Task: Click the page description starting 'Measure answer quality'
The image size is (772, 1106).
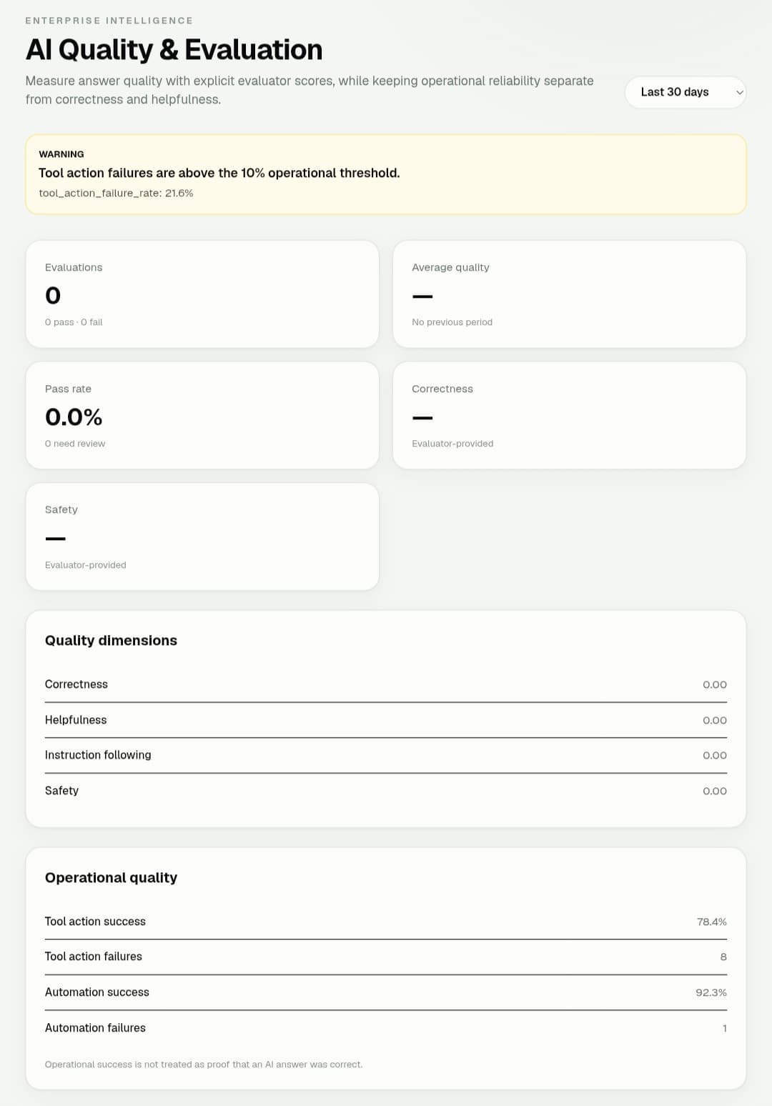Action: tap(310, 90)
